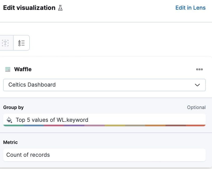Edit the Count of records metric
This screenshot has width=212, height=169.
(x=28, y=155)
